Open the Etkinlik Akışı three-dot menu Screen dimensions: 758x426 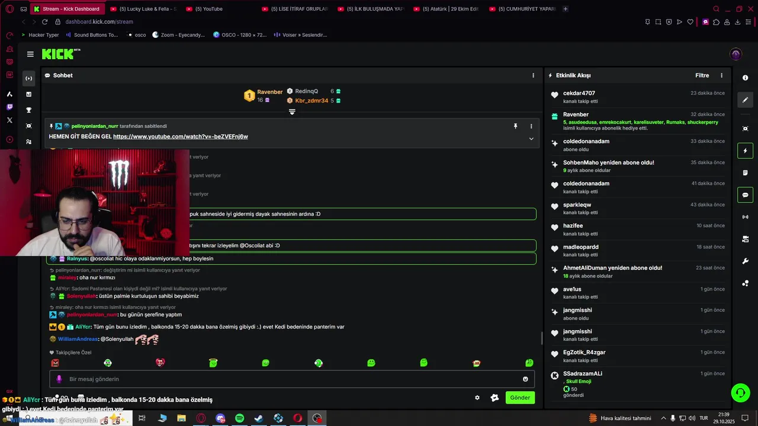point(721,75)
